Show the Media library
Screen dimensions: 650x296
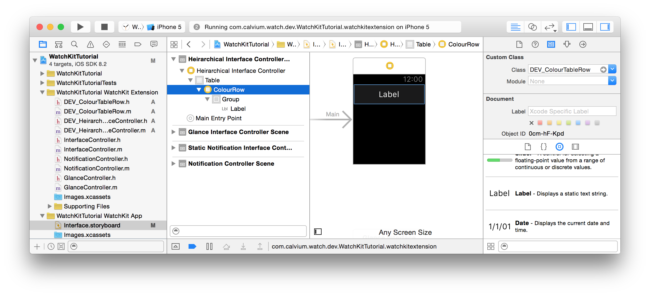coord(575,147)
